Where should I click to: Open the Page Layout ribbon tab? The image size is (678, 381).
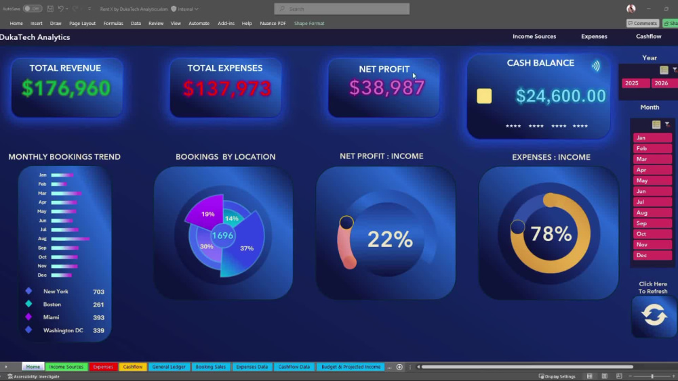(82, 23)
